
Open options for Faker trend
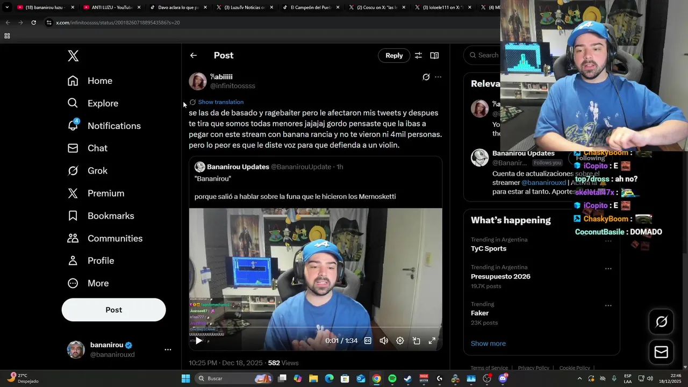[608, 305]
